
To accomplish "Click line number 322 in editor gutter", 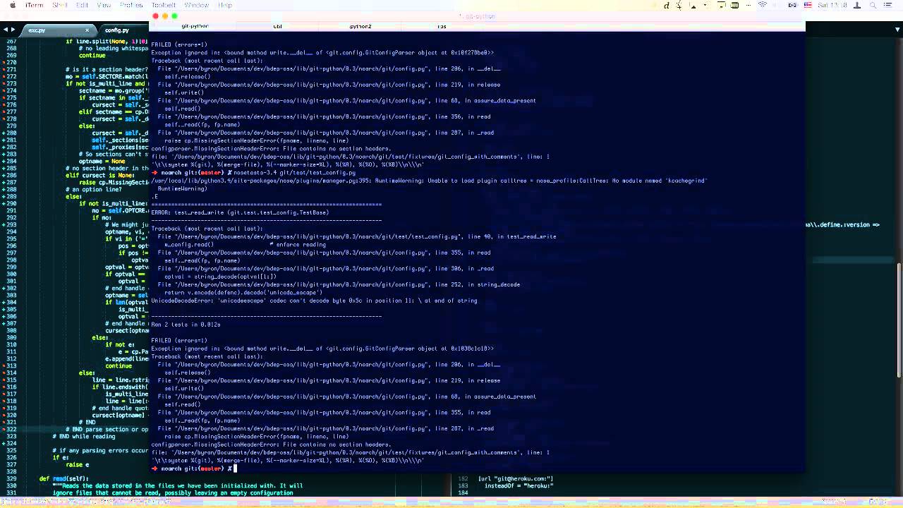I will pyautogui.click(x=11, y=429).
